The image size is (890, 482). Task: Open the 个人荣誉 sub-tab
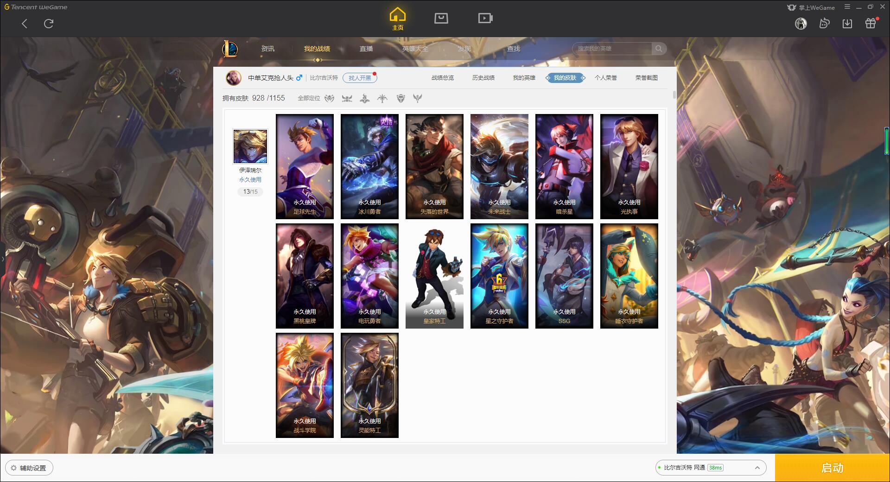[606, 78]
